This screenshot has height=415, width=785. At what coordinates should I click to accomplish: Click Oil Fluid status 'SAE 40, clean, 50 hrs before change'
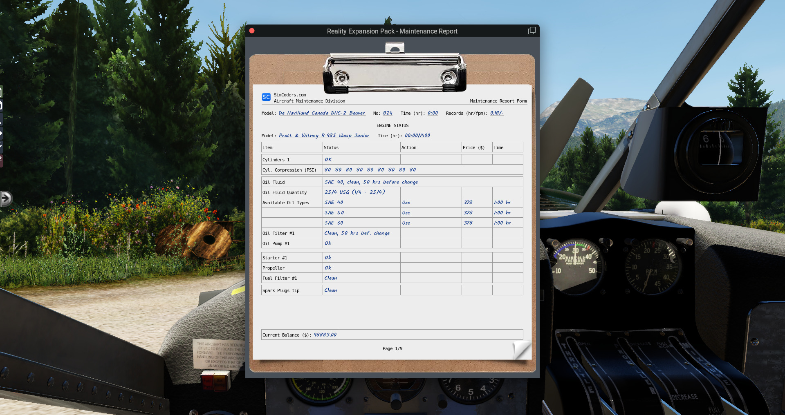click(x=371, y=182)
